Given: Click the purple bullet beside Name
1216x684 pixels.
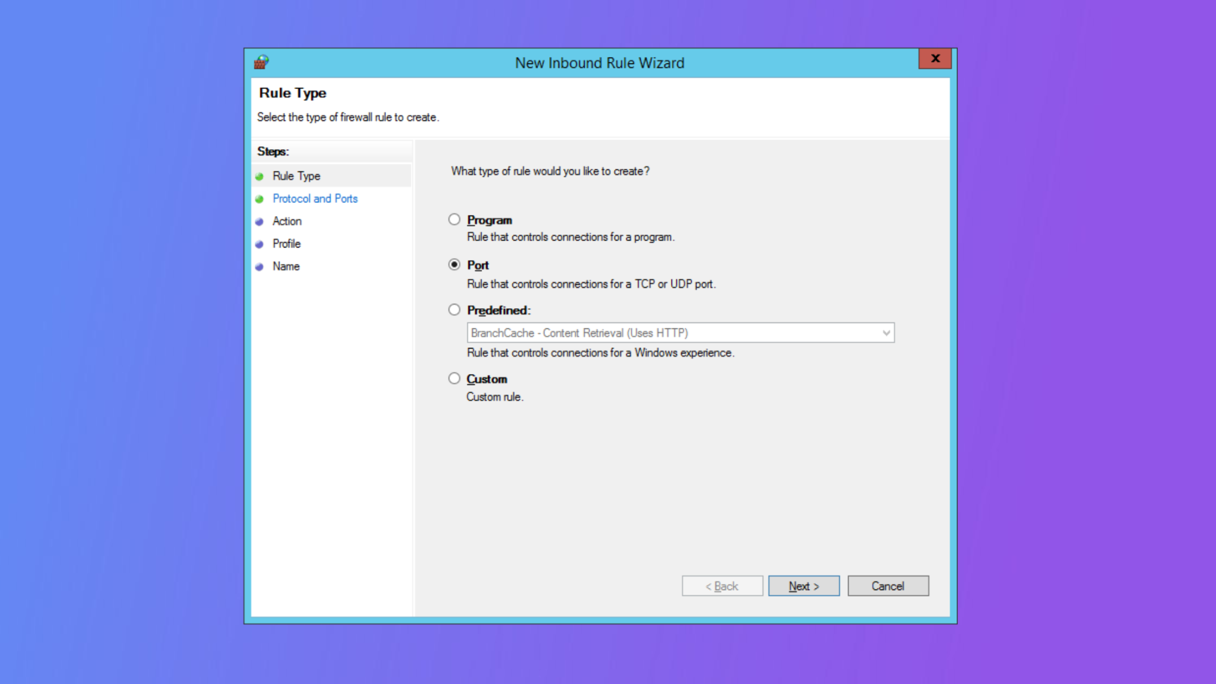Looking at the screenshot, I should 261,266.
